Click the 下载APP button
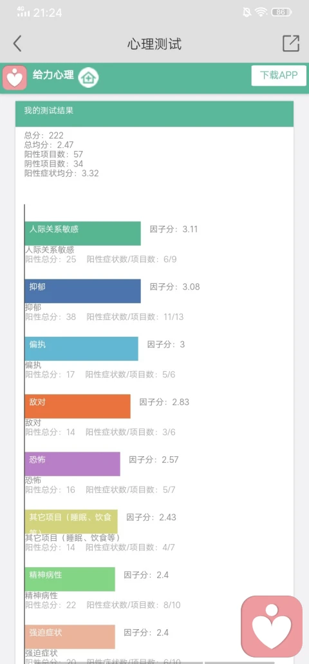 279,75
